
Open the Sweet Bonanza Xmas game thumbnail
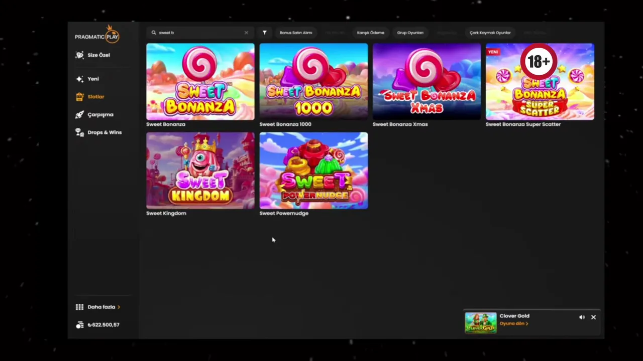pos(426,82)
